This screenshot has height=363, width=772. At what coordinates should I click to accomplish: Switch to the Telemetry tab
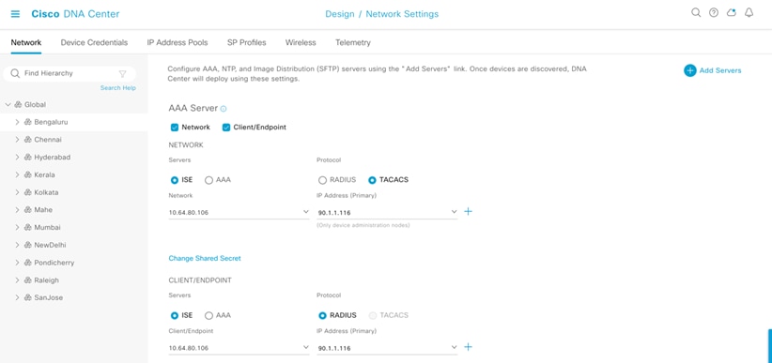(x=353, y=43)
